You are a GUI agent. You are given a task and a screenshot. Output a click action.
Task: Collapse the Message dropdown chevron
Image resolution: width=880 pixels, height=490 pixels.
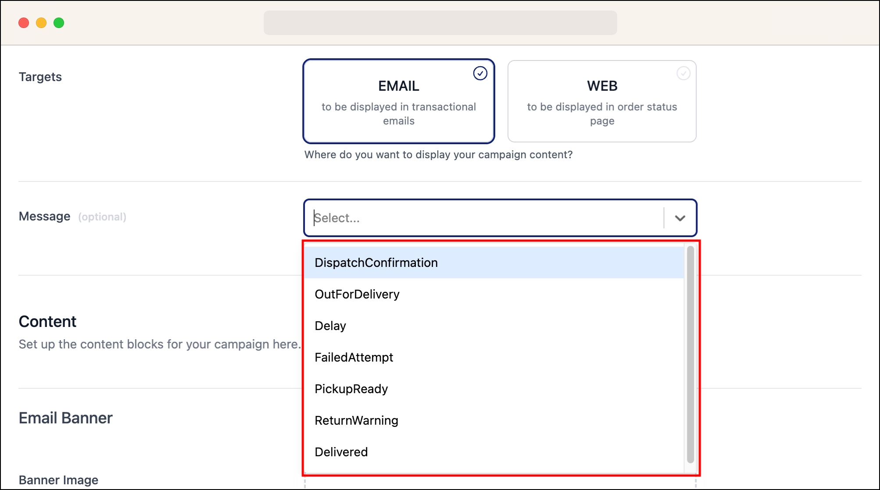coord(680,218)
